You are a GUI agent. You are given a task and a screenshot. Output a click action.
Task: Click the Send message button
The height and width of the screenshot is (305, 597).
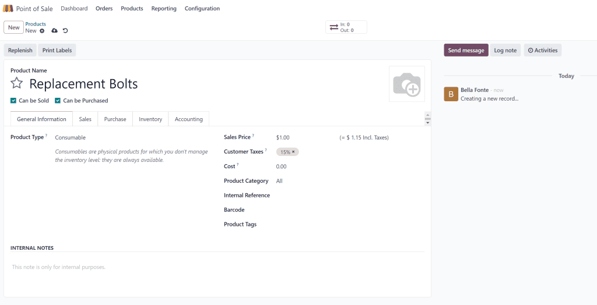(x=466, y=51)
